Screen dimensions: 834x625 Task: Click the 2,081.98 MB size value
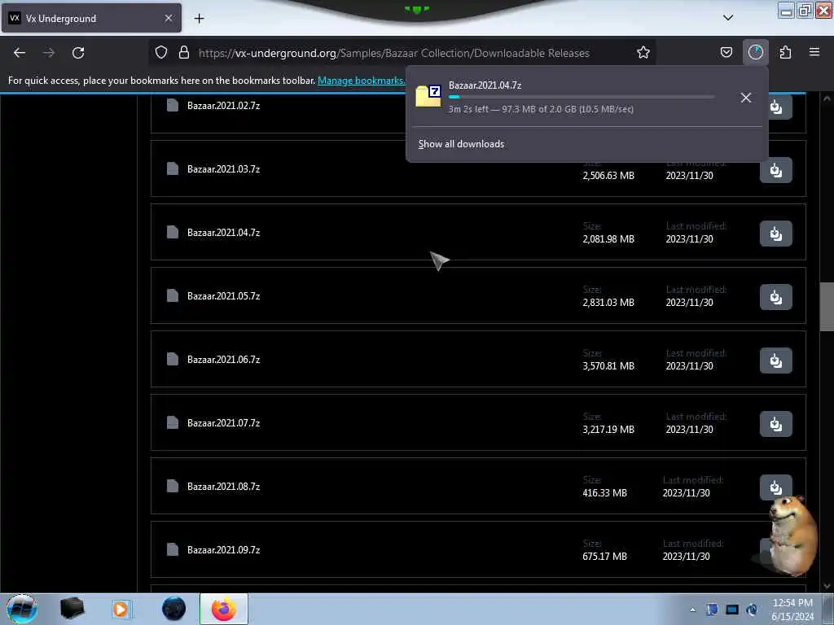tap(608, 239)
